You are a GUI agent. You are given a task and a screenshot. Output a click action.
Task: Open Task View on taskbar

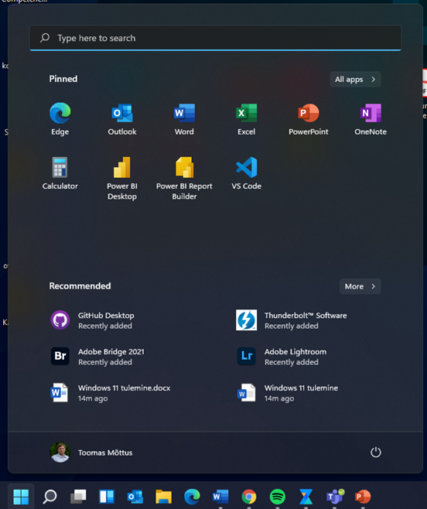[78, 497]
